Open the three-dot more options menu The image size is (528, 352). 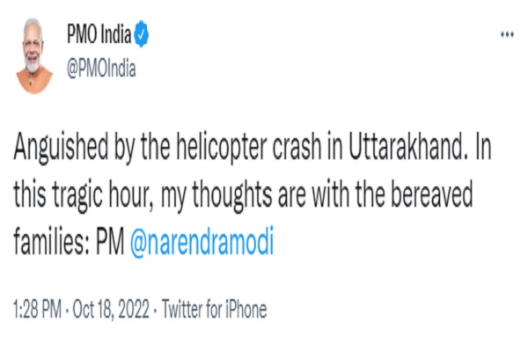pyautogui.click(x=507, y=35)
